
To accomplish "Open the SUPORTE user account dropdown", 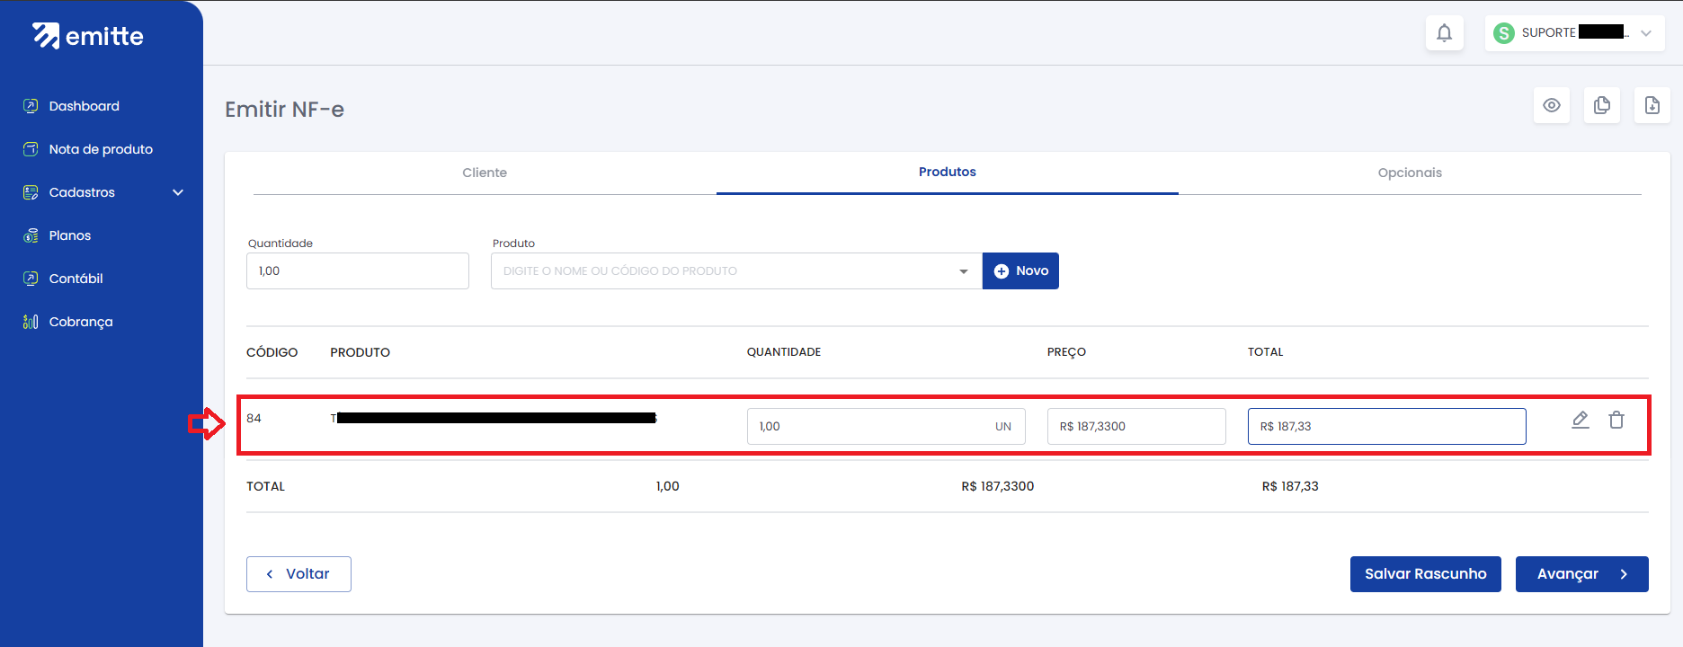I will (x=1574, y=33).
